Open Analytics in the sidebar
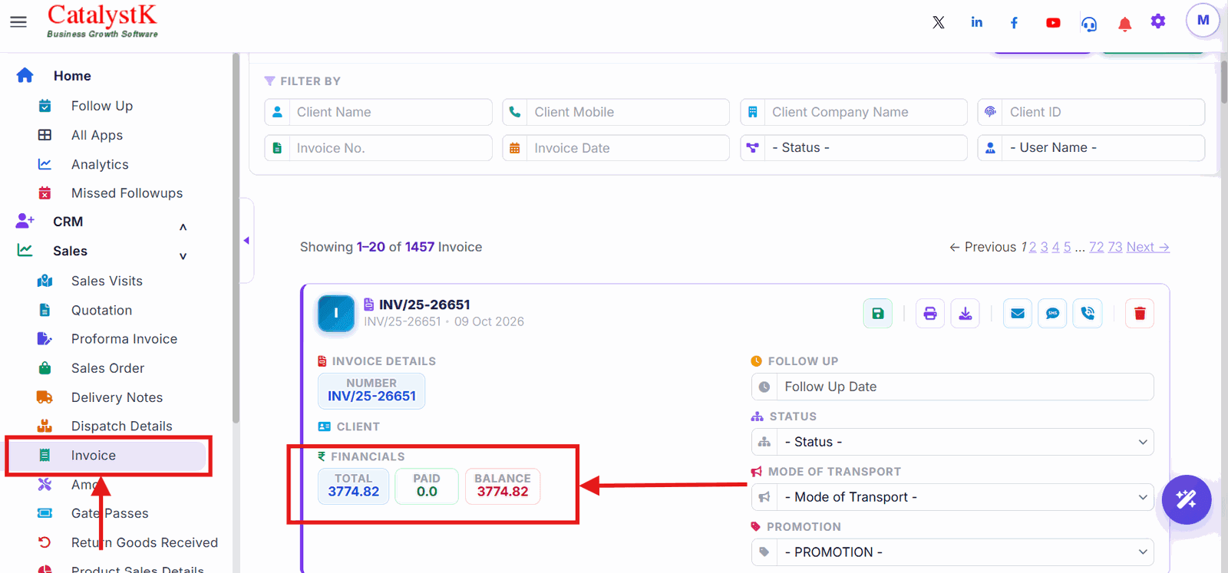1228x573 pixels. pyautogui.click(x=100, y=164)
